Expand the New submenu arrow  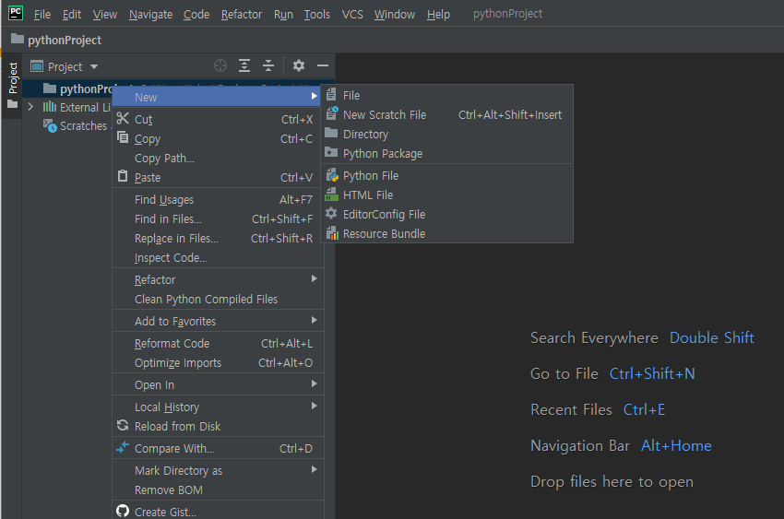click(x=314, y=96)
